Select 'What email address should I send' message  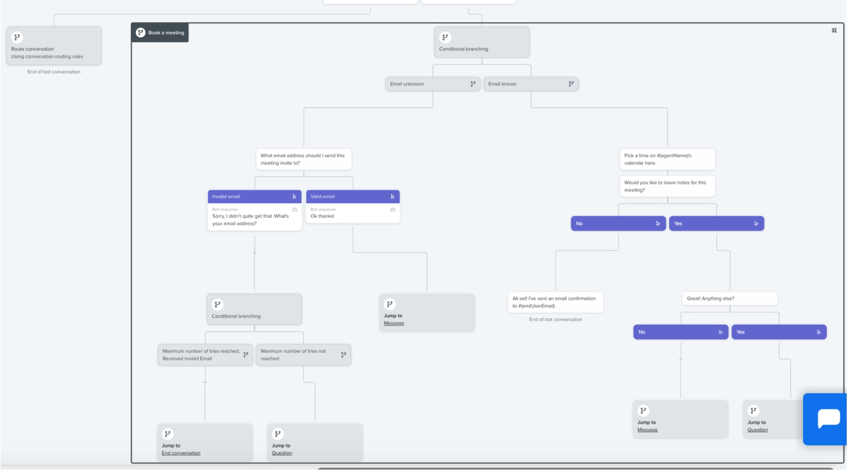[x=304, y=159]
